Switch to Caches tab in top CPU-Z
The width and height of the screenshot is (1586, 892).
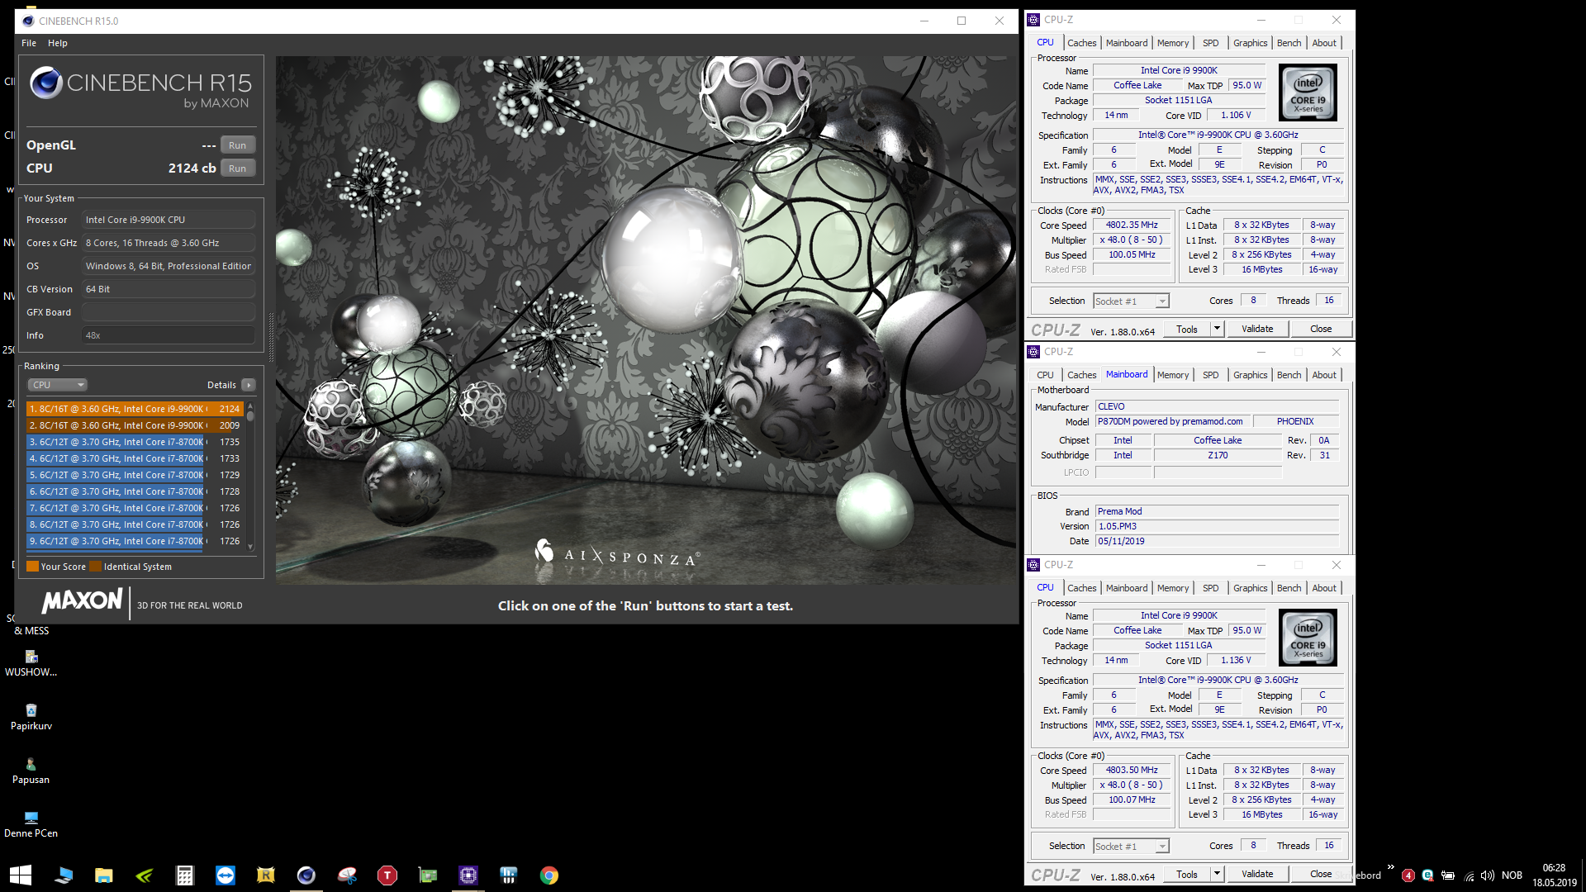(1081, 43)
